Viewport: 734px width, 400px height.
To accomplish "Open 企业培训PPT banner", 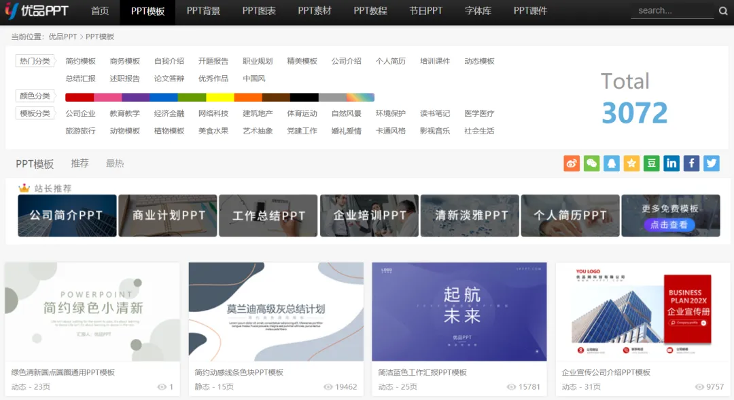I will [369, 216].
